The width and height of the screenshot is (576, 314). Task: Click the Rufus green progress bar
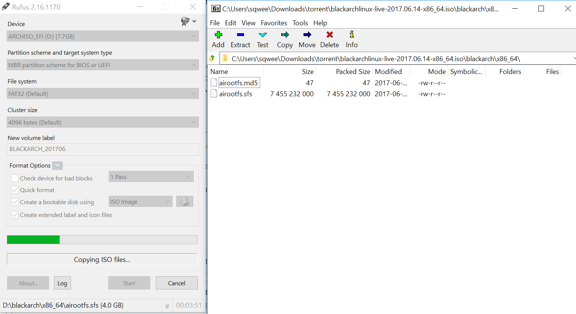point(102,240)
